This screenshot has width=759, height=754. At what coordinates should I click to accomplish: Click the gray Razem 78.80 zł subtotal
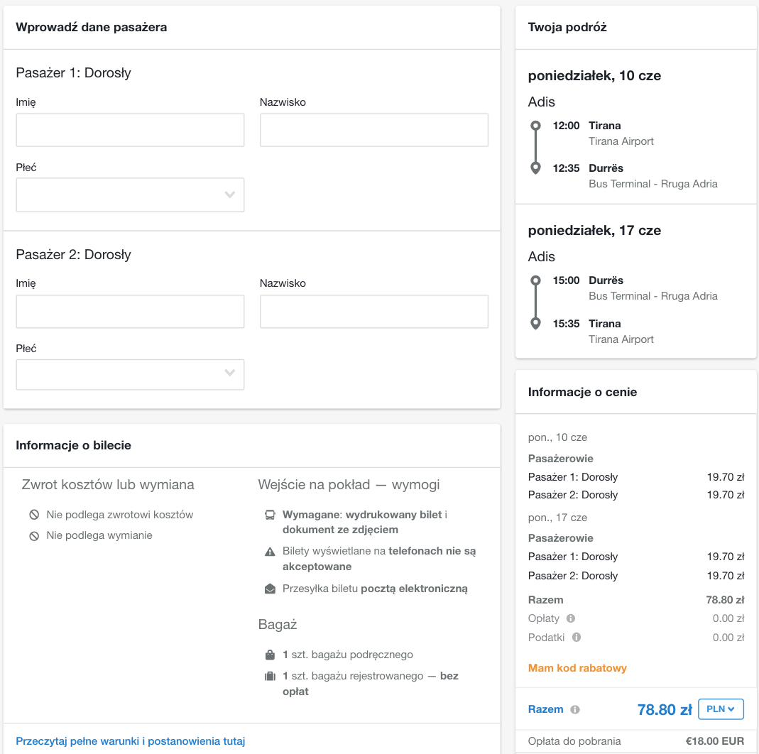[x=636, y=600]
